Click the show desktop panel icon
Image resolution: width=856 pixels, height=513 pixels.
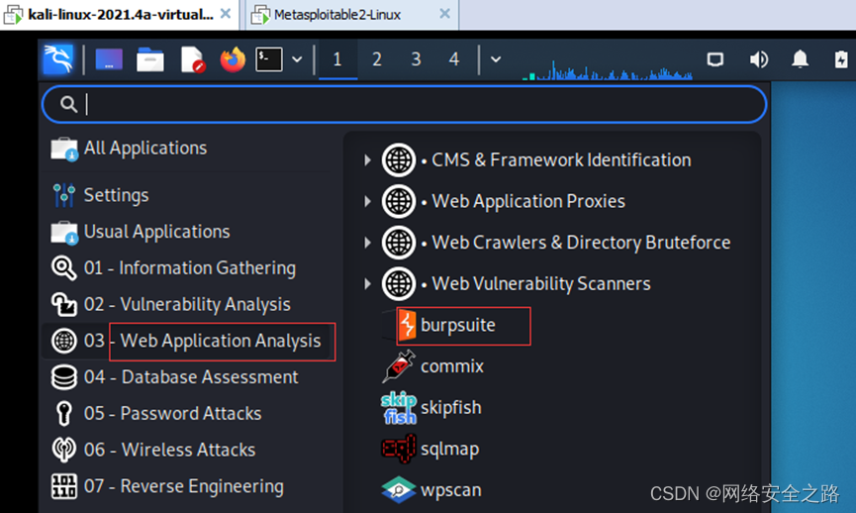coord(109,59)
